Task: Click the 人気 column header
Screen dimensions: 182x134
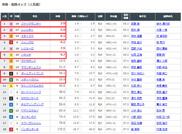Action: click(x=4, y=16)
